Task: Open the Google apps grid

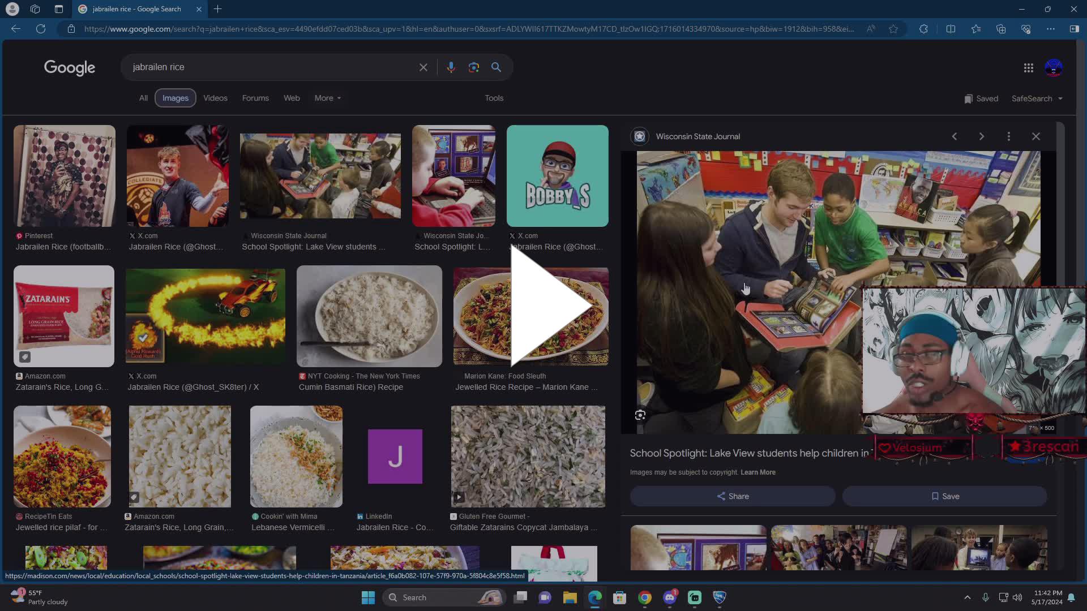Action: point(1028,67)
